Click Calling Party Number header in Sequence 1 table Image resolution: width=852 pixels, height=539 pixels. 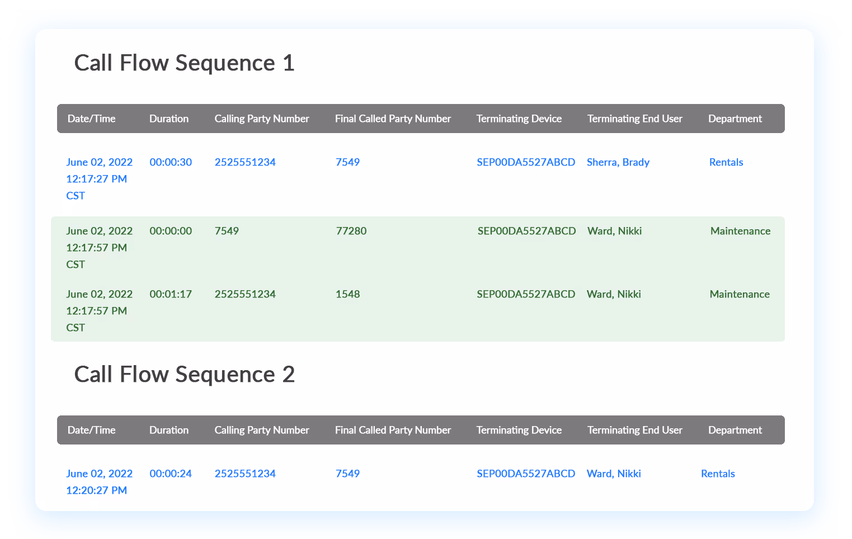click(x=262, y=119)
